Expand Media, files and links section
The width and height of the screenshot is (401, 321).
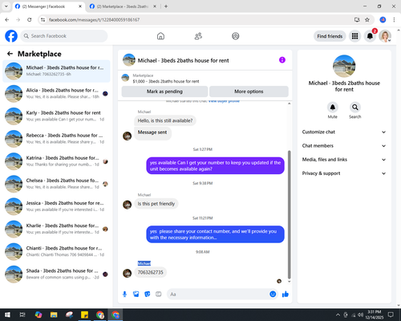pyautogui.click(x=344, y=160)
